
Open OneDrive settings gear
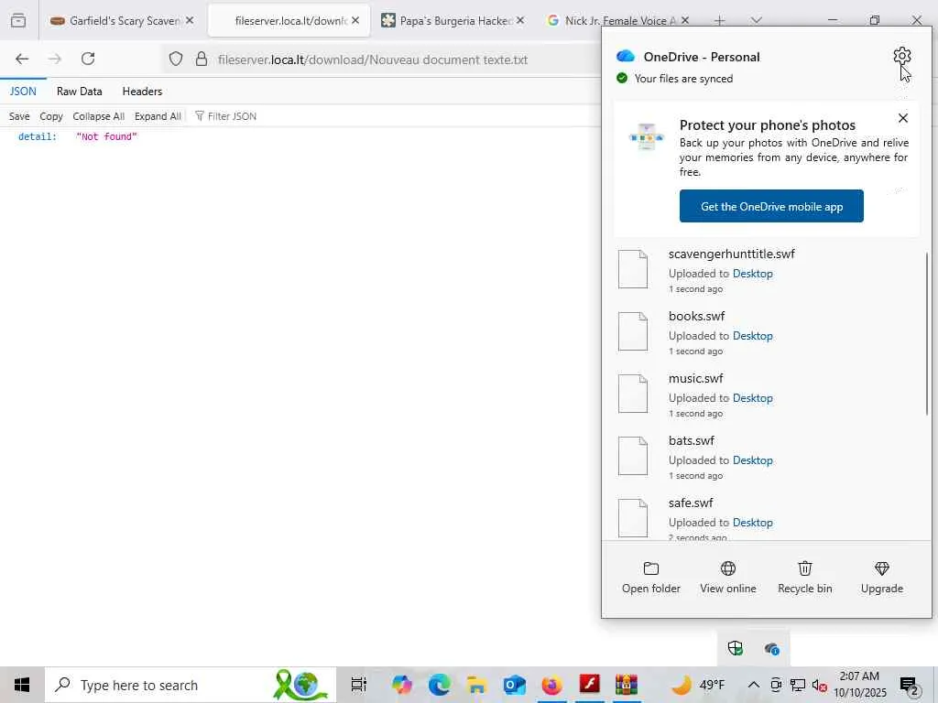pos(901,56)
